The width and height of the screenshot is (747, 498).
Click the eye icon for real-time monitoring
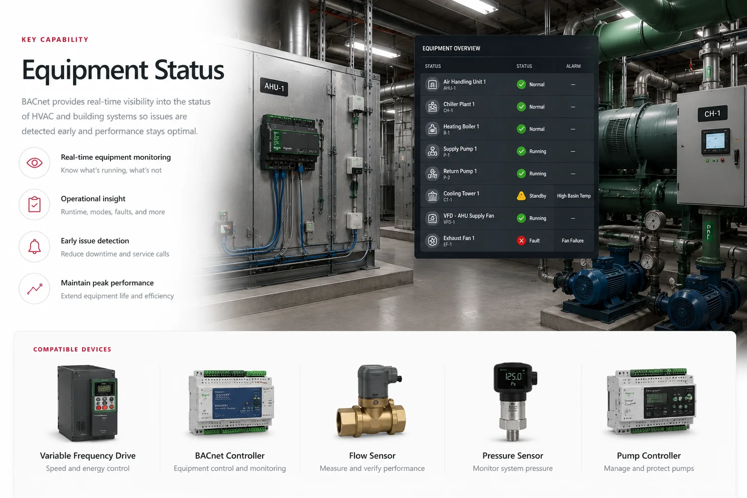pyautogui.click(x=35, y=163)
